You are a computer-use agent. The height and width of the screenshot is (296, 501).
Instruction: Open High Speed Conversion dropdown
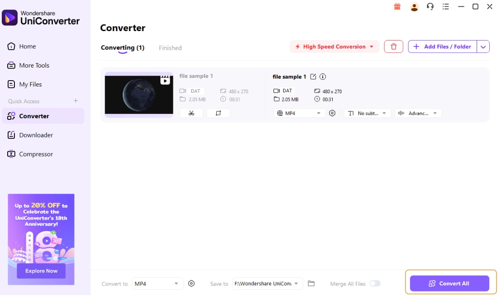pos(334,46)
